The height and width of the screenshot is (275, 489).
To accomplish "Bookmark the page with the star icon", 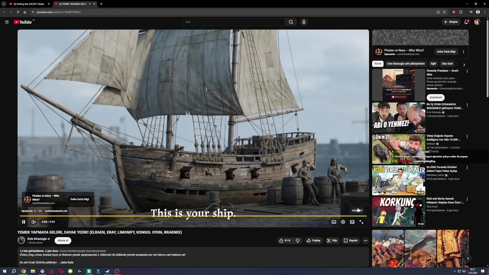I will [x=444, y=12].
